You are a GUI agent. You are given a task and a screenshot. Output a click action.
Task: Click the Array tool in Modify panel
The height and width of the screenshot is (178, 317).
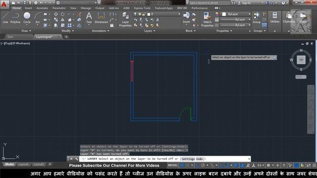69,25
